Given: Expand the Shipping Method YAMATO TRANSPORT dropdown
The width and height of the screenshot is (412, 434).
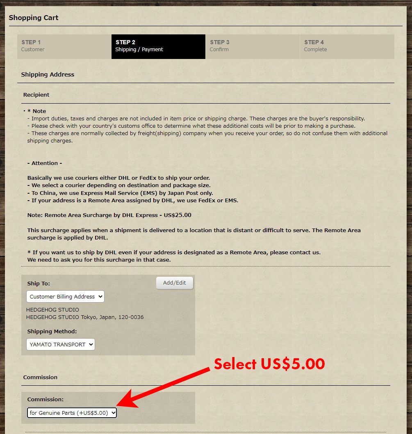Looking at the screenshot, I should [61, 344].
